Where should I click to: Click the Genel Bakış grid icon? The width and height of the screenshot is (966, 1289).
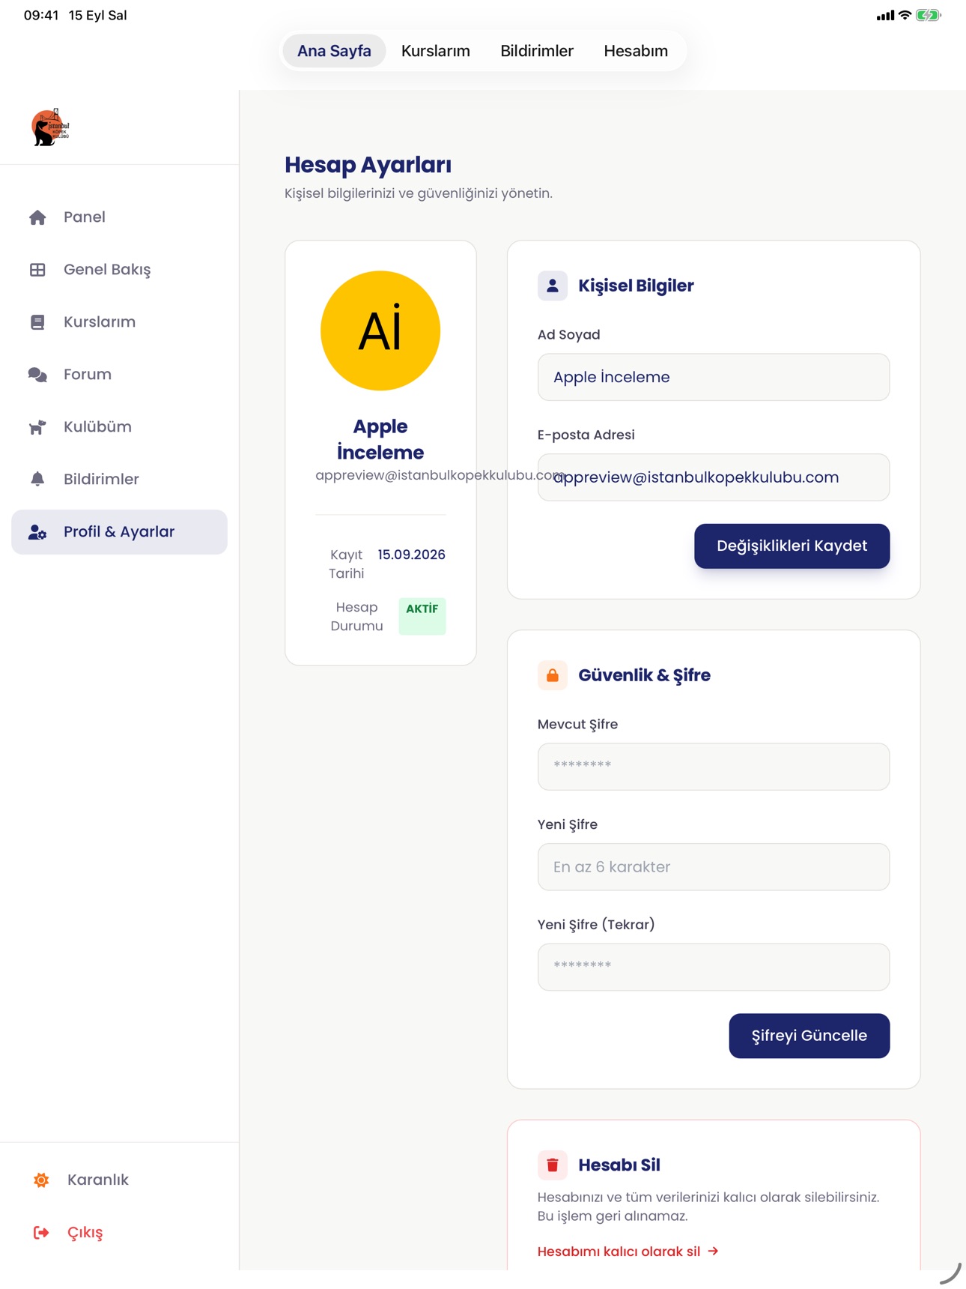tap(37, 270)
